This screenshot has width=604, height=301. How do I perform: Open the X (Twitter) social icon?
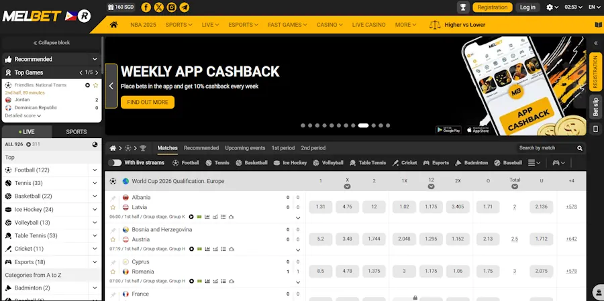(x=158, y=7)
